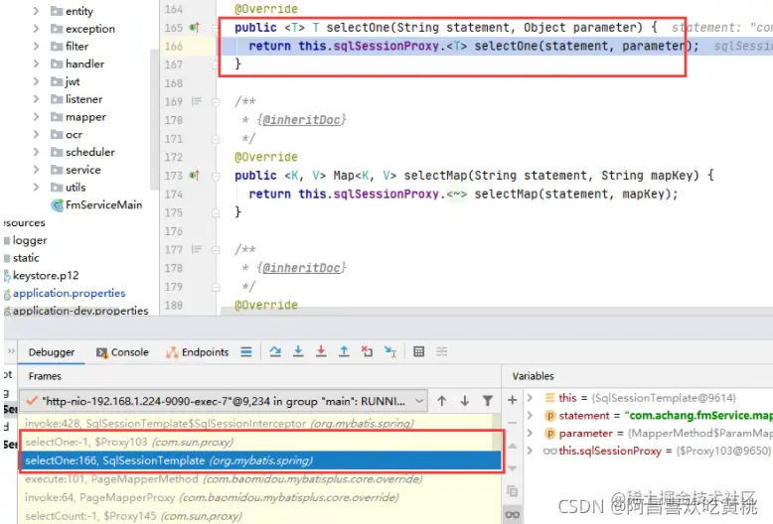Image resolution: width=773 pixels, height=524 pixels.
Task: Expand the handler folder
Action: (x=36, y=64)
